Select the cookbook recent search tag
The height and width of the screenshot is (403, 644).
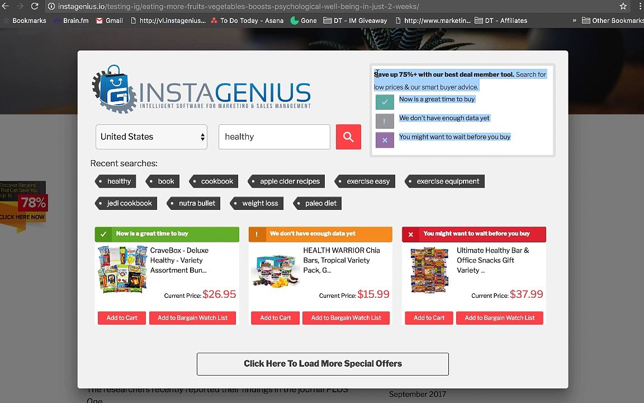pos(213,181)
